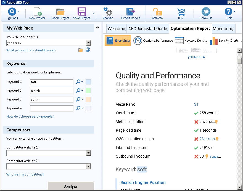Open Keyword 1 search dropdown arrow
Viewport: 243px width, 191px height.
tap(82, 82)
